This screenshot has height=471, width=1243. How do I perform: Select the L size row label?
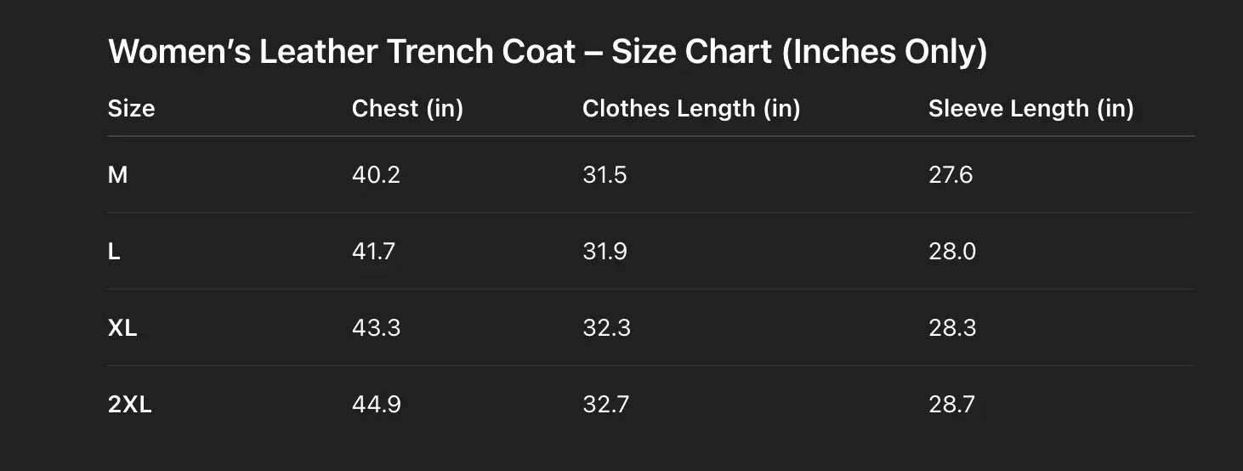tap(114, 252)
